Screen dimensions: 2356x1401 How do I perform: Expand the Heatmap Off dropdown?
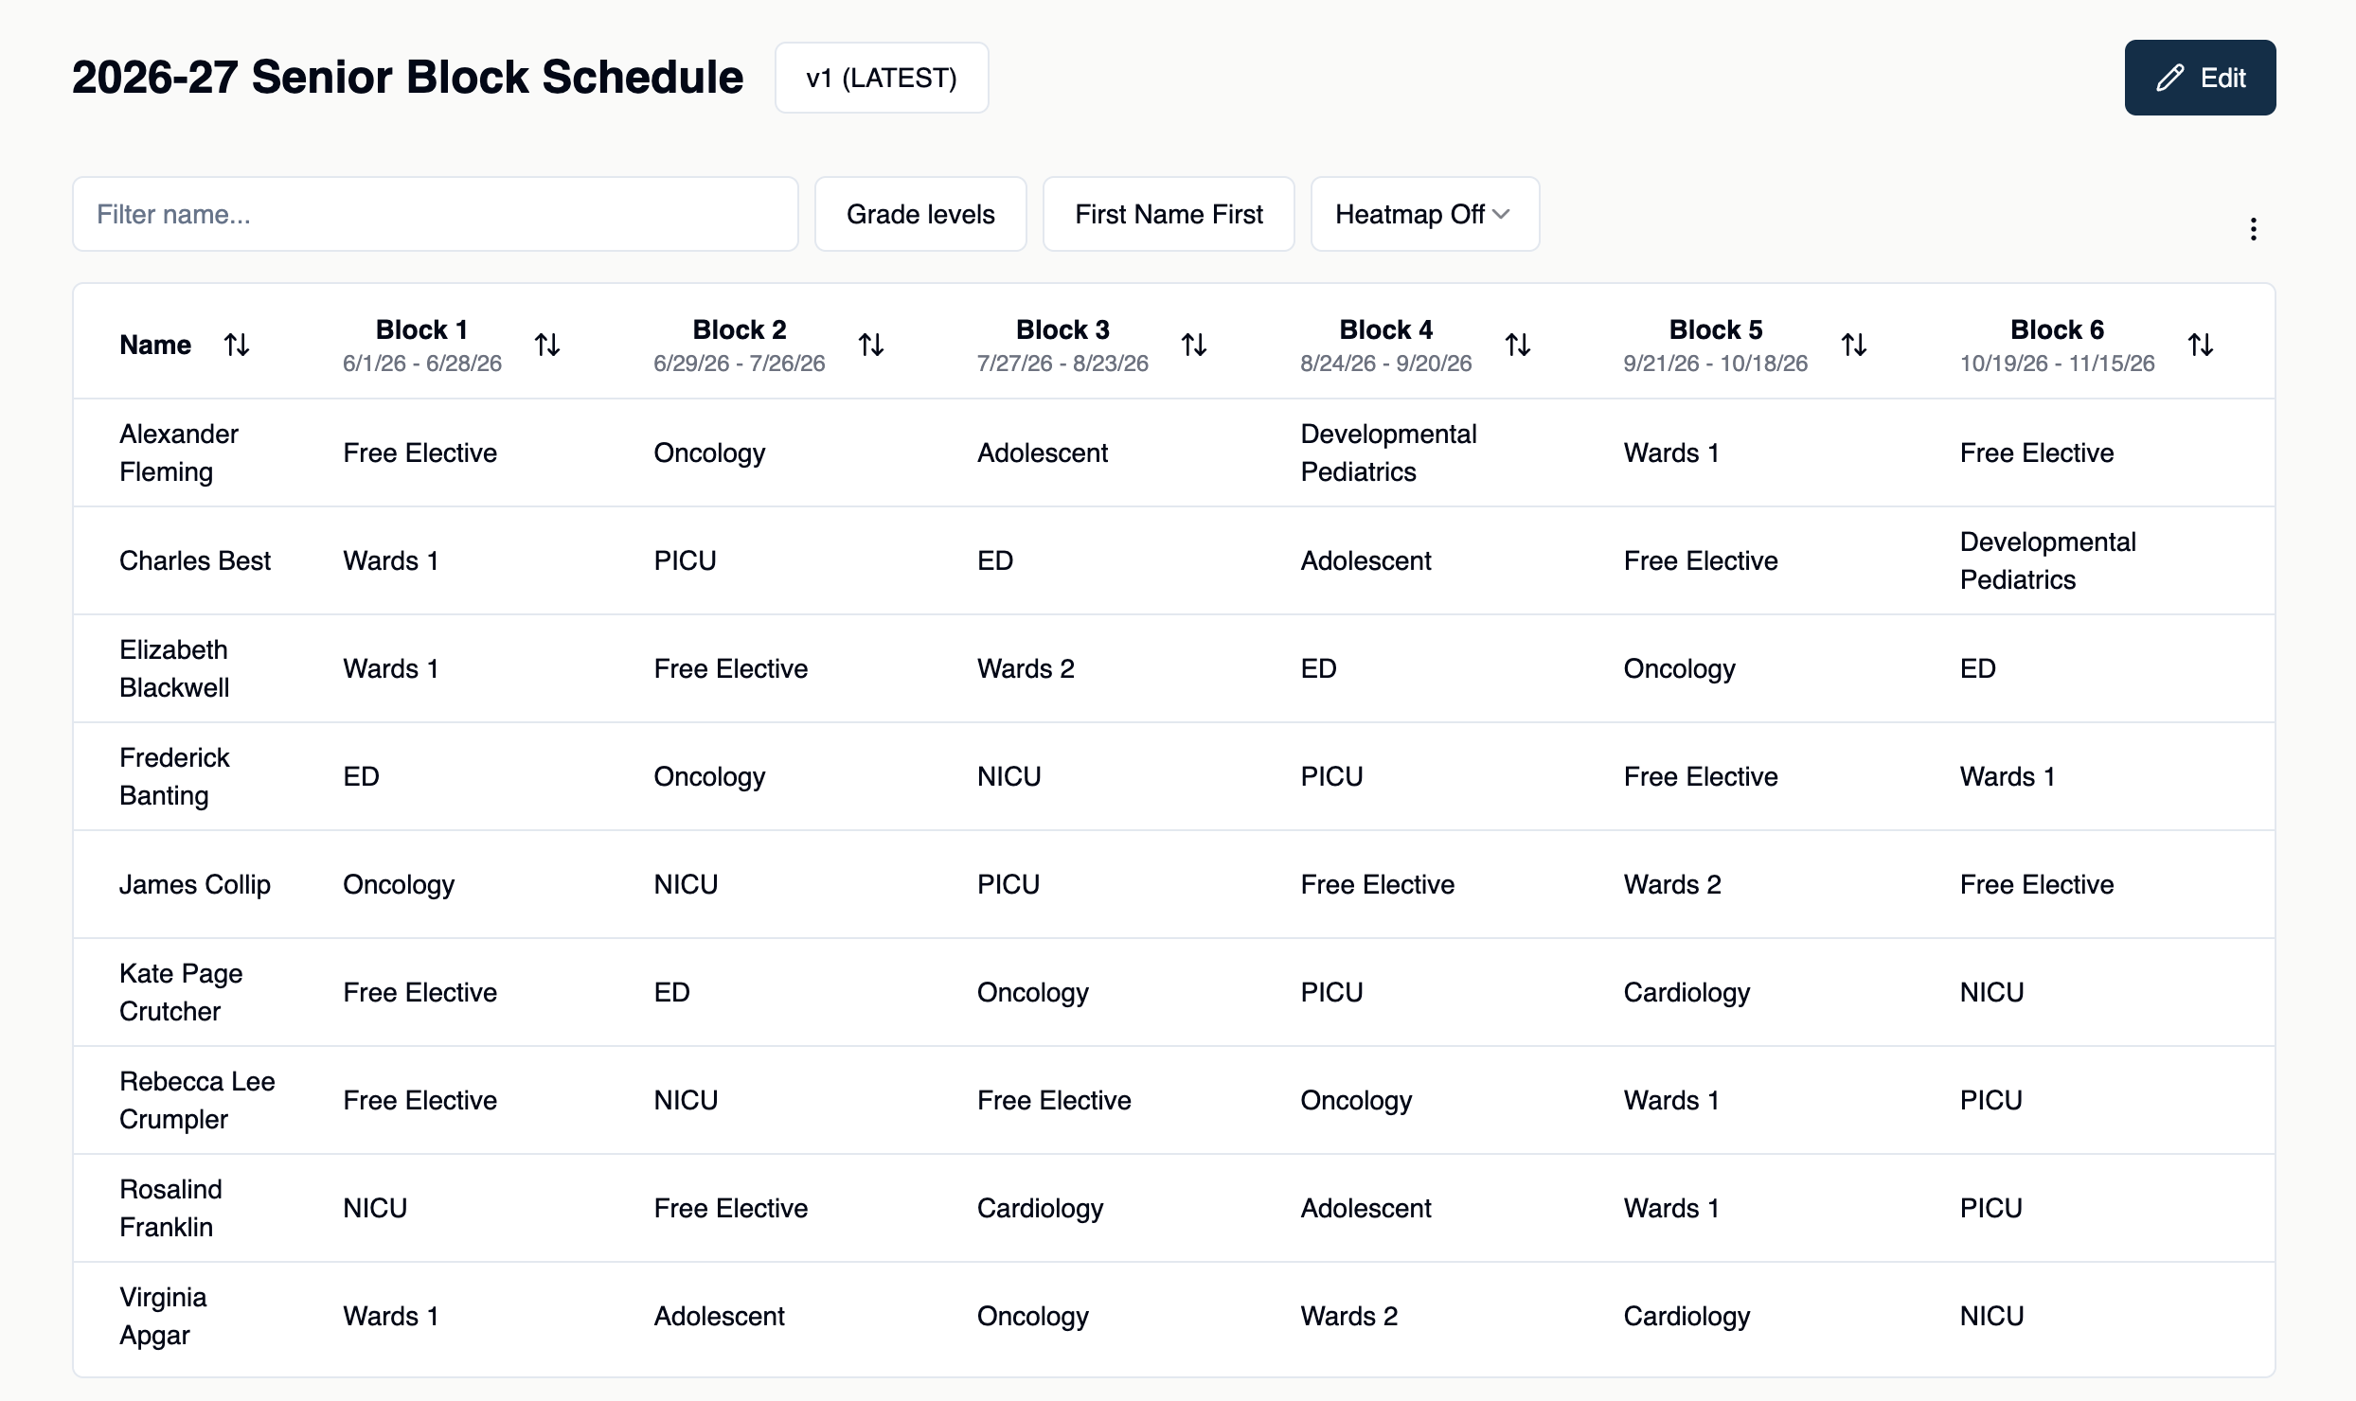point(1423,214)
